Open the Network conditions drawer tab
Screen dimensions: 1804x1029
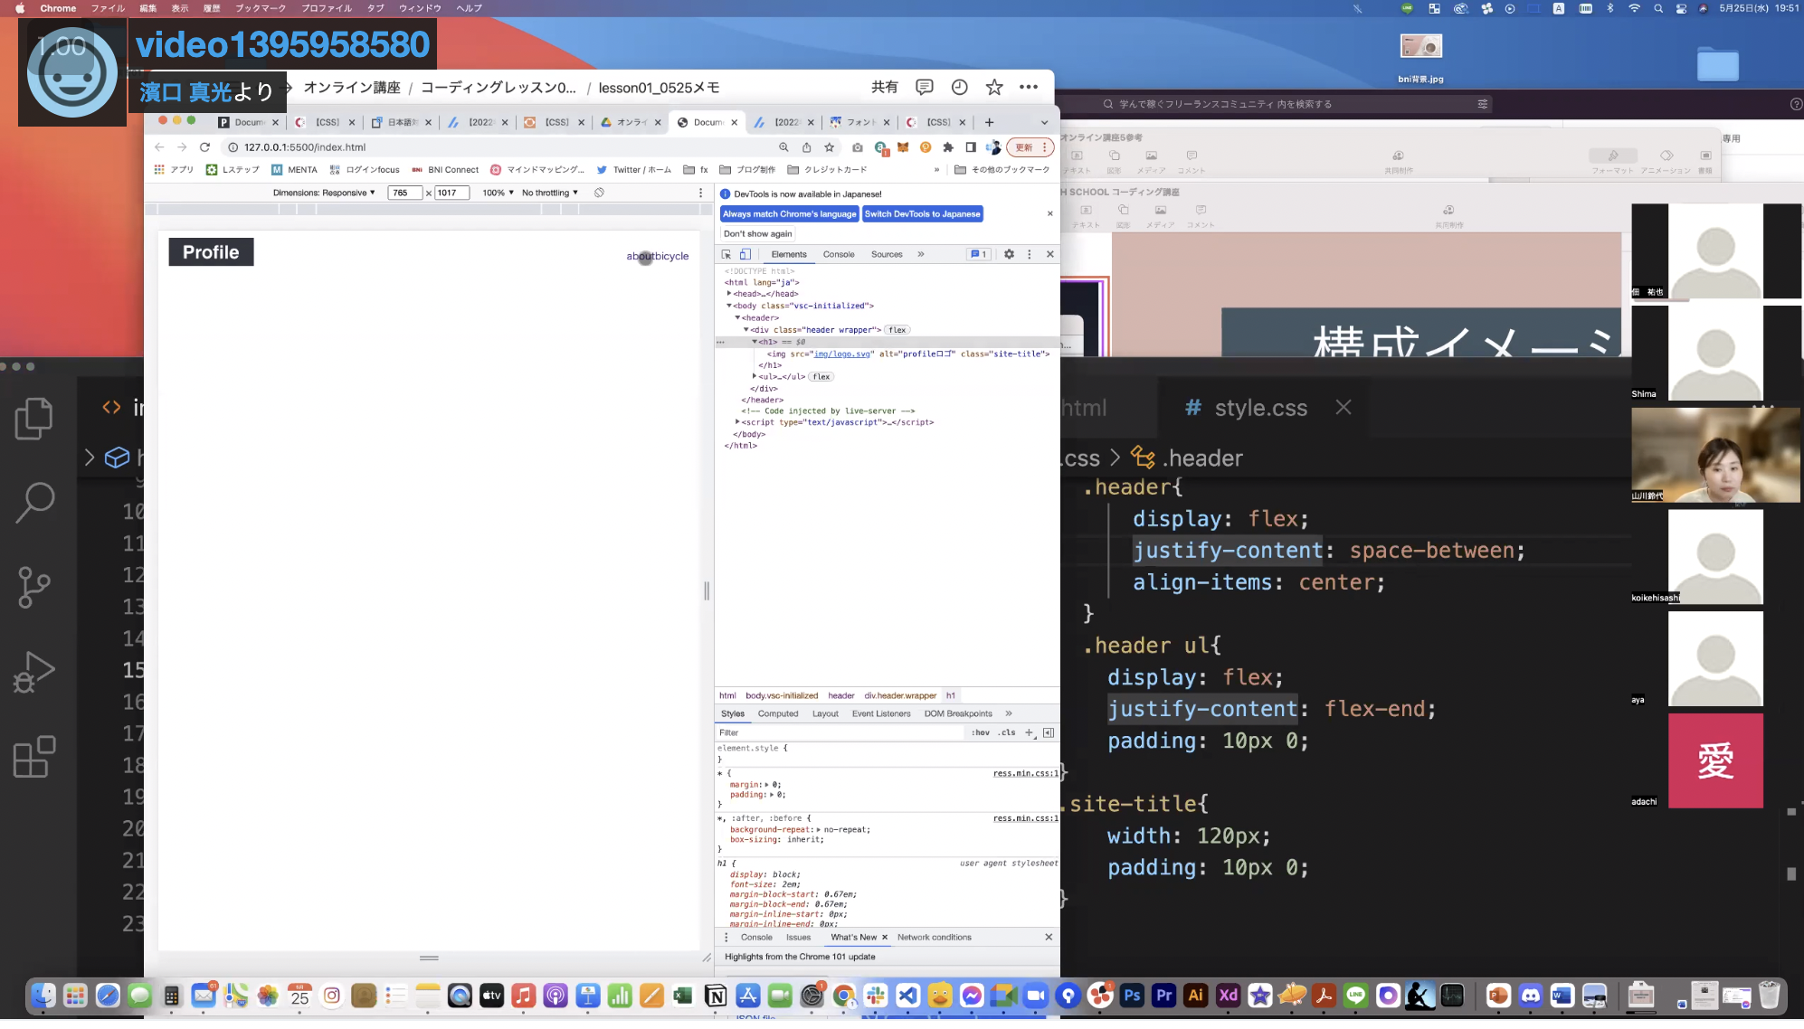tap(934, 937)
